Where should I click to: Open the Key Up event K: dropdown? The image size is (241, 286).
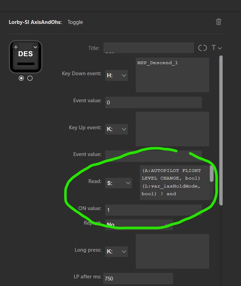pos(116,129)
